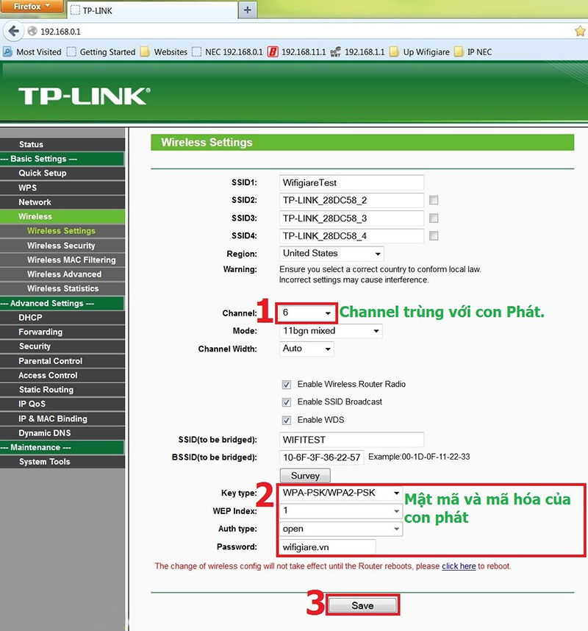Open IP QoS in sidebar
This screenshot has width=588, height=631.
tap(62, 404)
